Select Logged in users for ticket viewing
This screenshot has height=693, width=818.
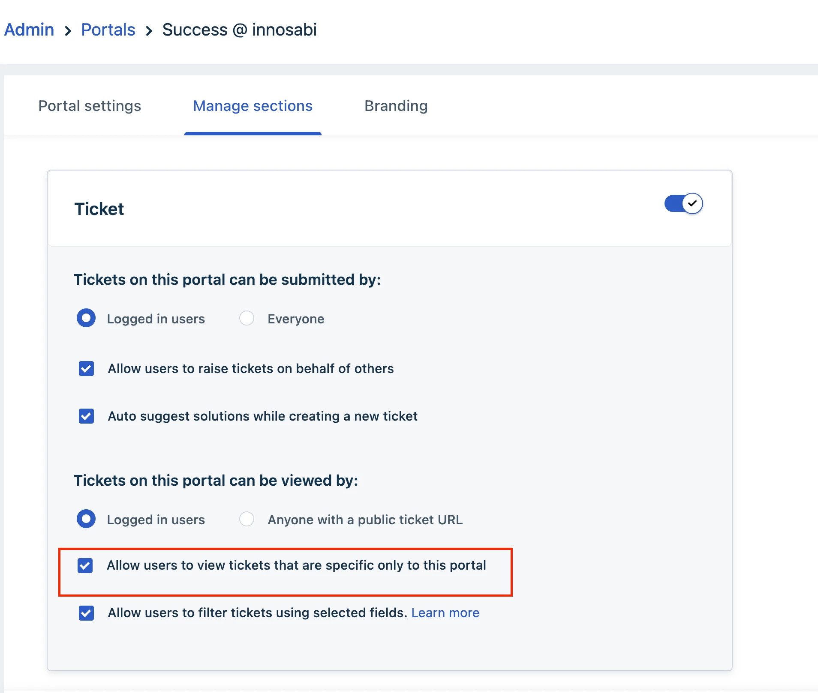click(x=86, y=519)
